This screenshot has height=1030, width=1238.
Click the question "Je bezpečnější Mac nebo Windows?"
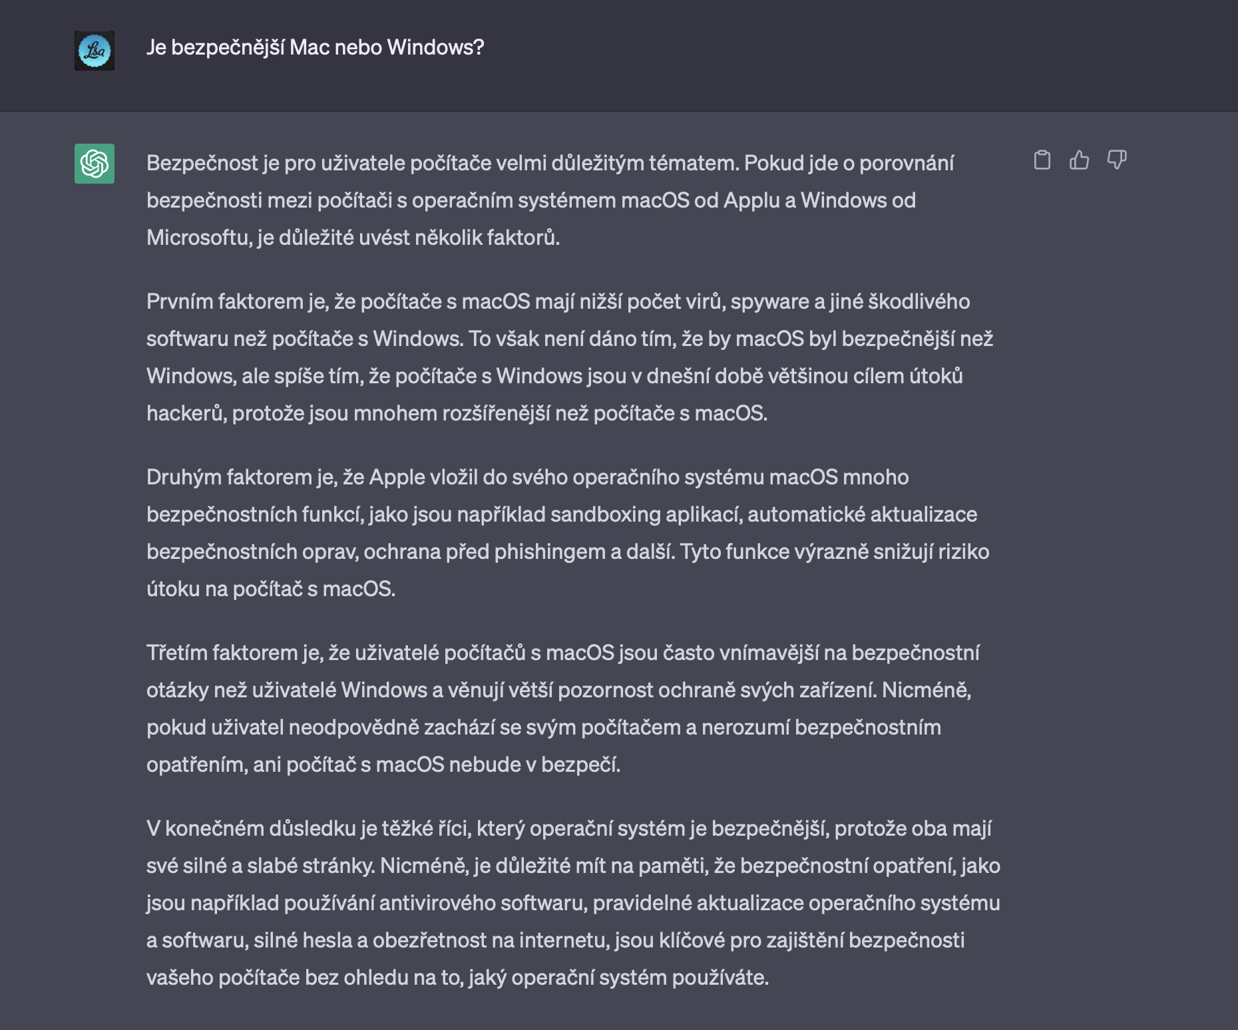point(315,47)
